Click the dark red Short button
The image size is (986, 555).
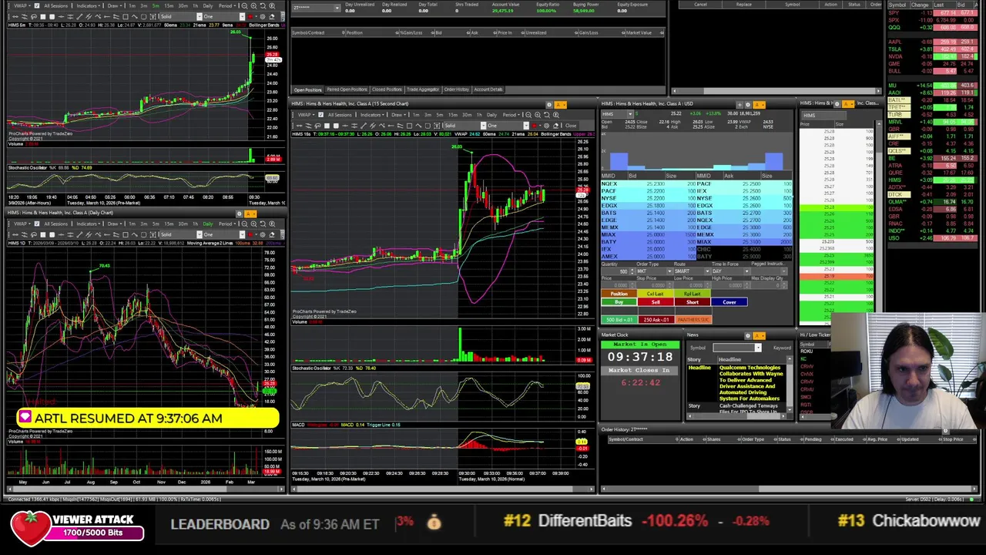(x=692, y=302)
